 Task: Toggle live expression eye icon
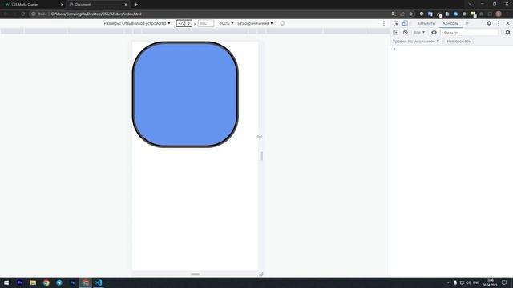coord(434,33)
